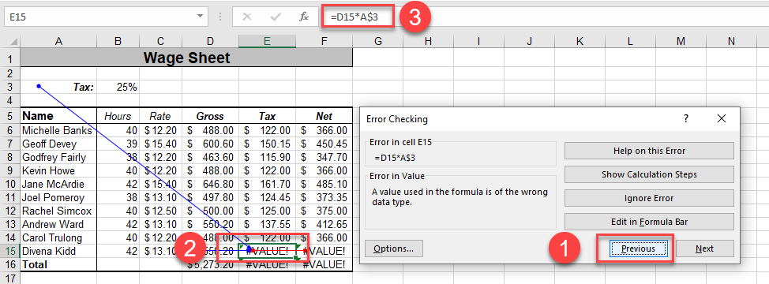Select column F header
The height and width of the screenshot is (284, 769).
pyautogui.click(x=324, y=42)
